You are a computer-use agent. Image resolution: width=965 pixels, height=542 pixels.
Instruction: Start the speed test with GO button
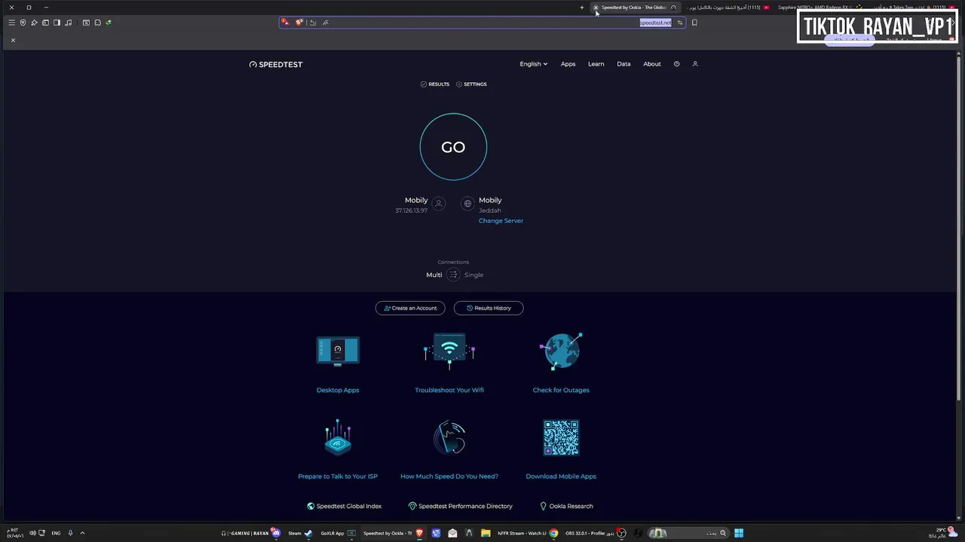(453, 147)
